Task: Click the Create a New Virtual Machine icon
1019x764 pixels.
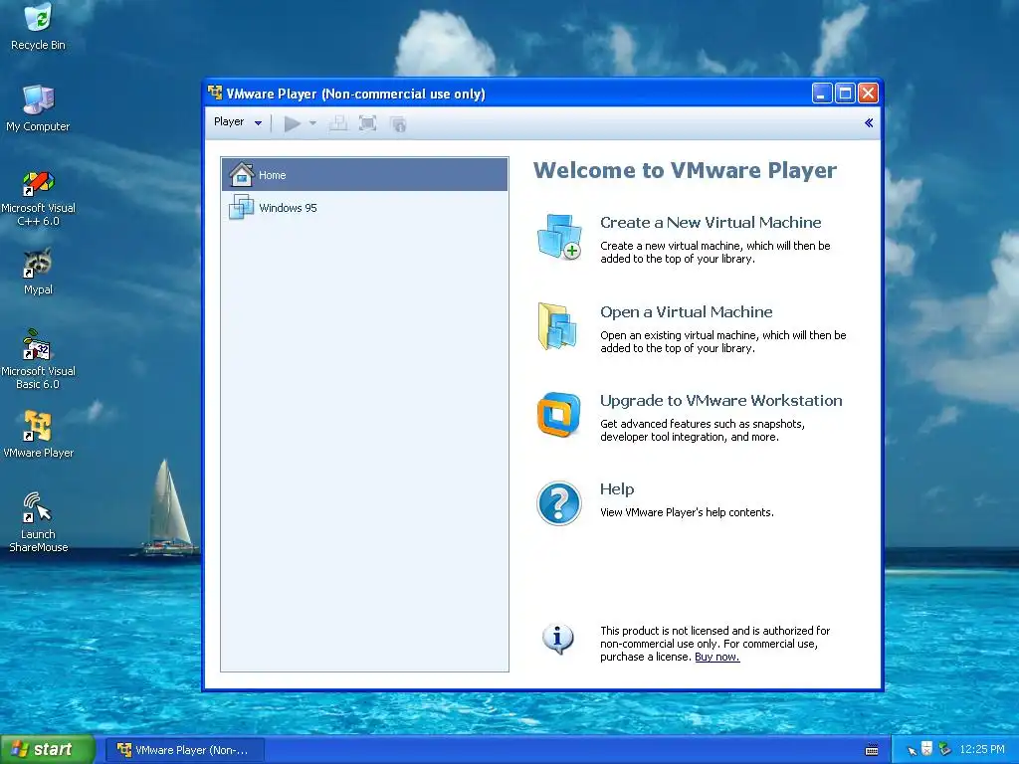Action: [559, 237]
